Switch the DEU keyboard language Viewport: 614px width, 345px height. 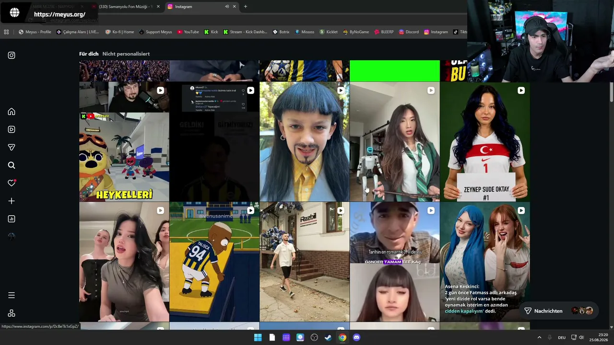point(562,337)
